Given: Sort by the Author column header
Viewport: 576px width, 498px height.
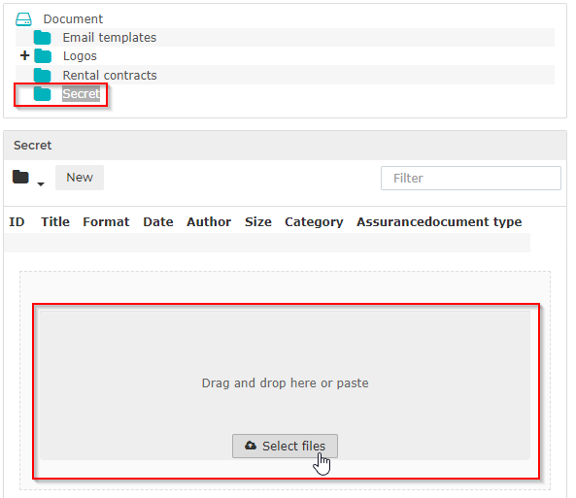Looking at the screenshot, I should tap(209, 222).
